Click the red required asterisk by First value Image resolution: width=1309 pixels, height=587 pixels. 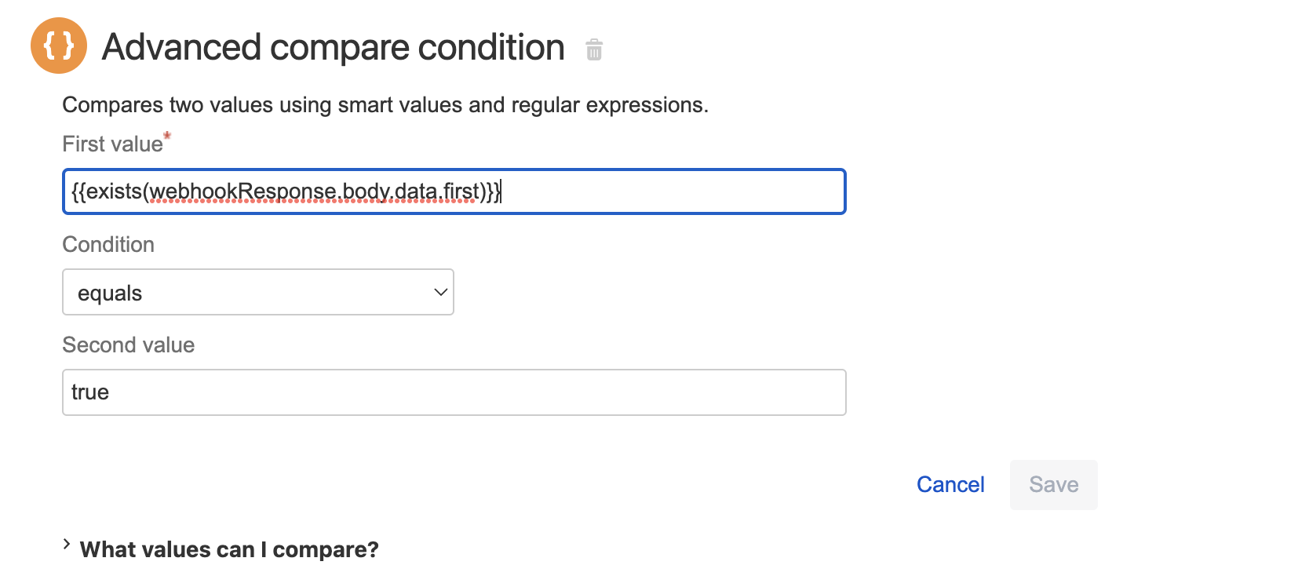pyautogui.click(x=167, y=137)
